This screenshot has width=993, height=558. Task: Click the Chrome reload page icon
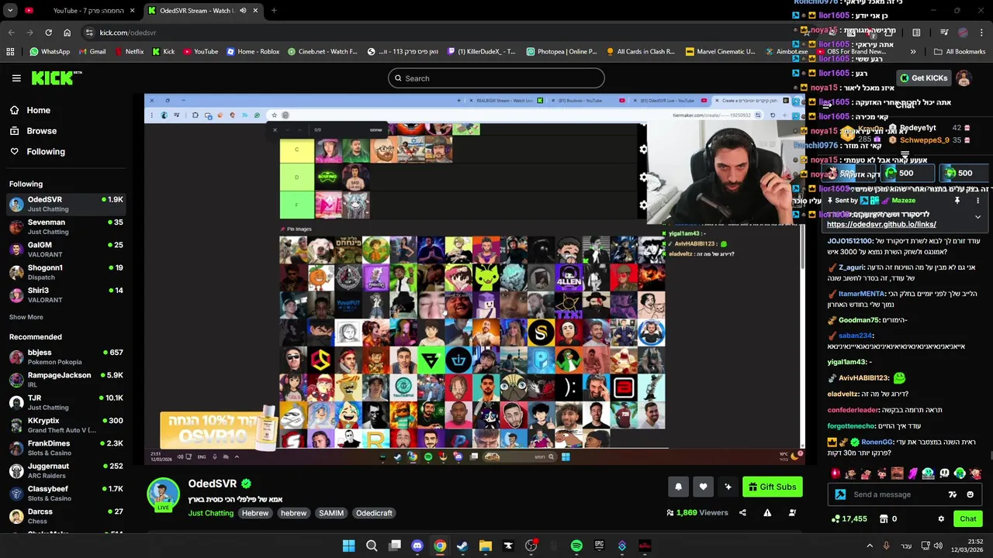click(48, 33)
